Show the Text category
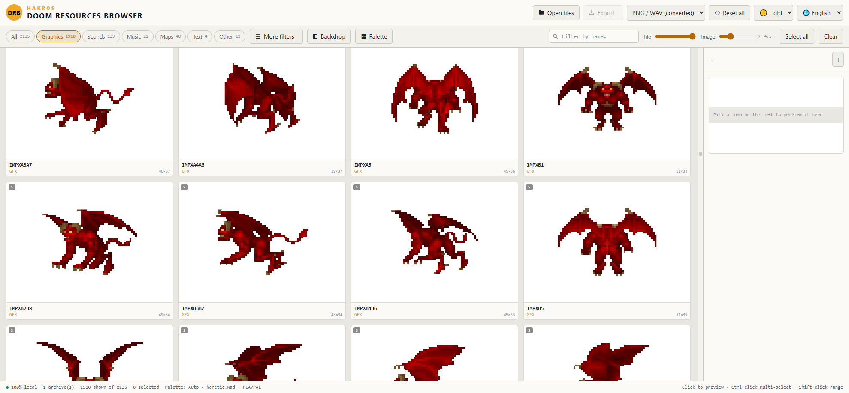Viewport: 849px width, 393px height. coord(200,36)
